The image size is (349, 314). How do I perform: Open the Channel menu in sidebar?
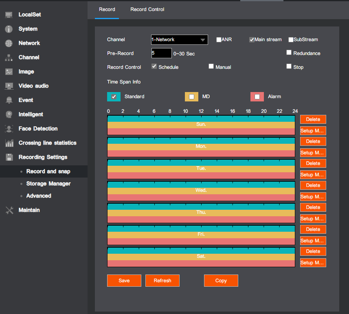[29, 57]
